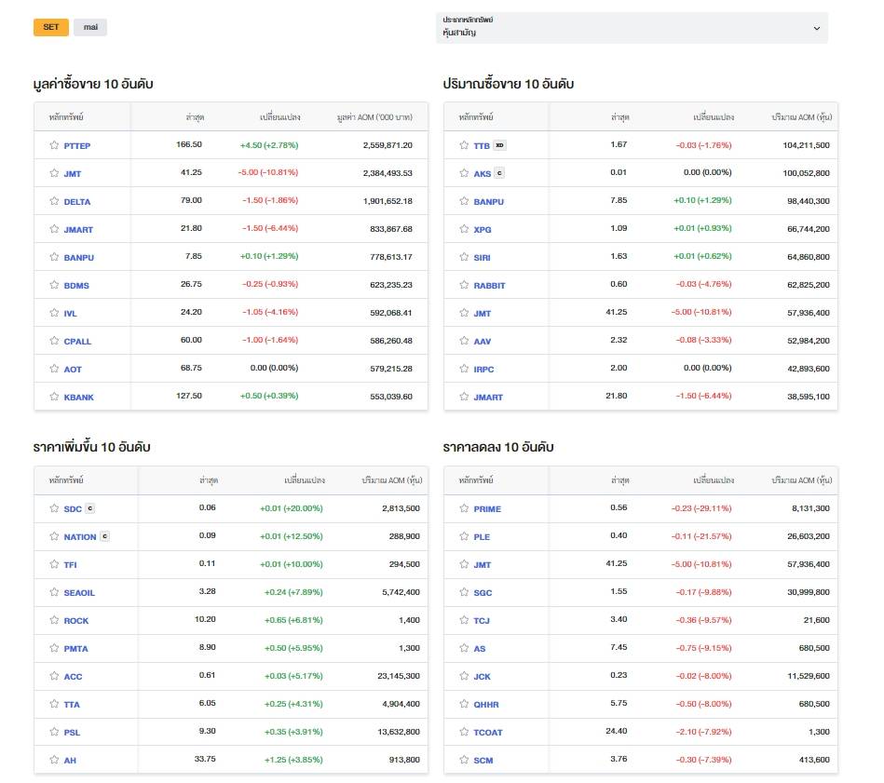This screenshot has width=884, height=783.
Task: Go to the KBANK quote link
Action: coord(79,398)
